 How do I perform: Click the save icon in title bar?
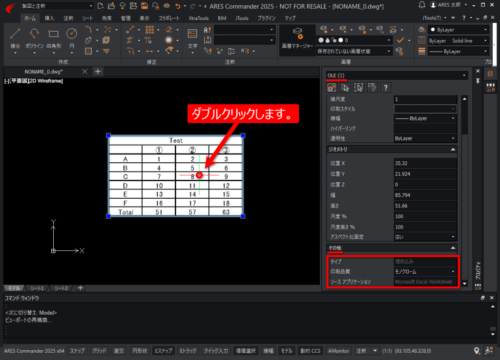pos(145,6)
